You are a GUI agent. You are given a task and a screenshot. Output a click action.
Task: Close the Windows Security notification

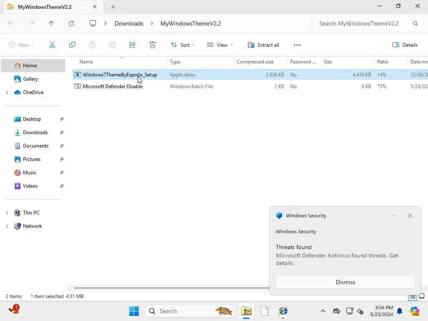point(410,216)
